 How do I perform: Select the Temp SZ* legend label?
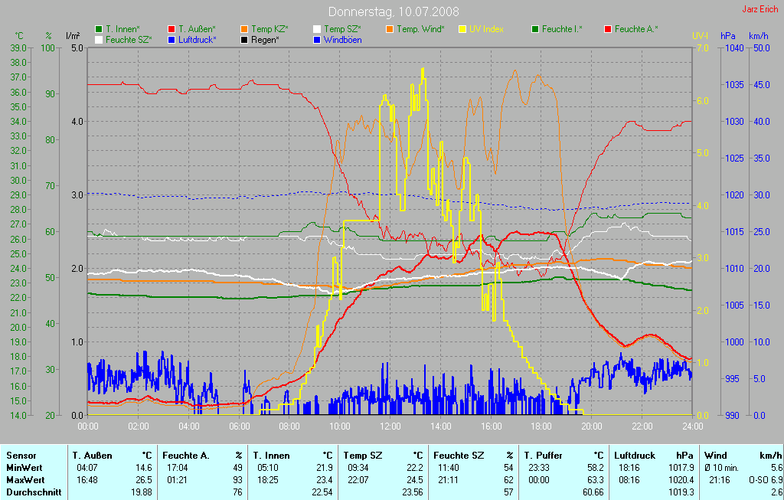click(x=342, y=30)
